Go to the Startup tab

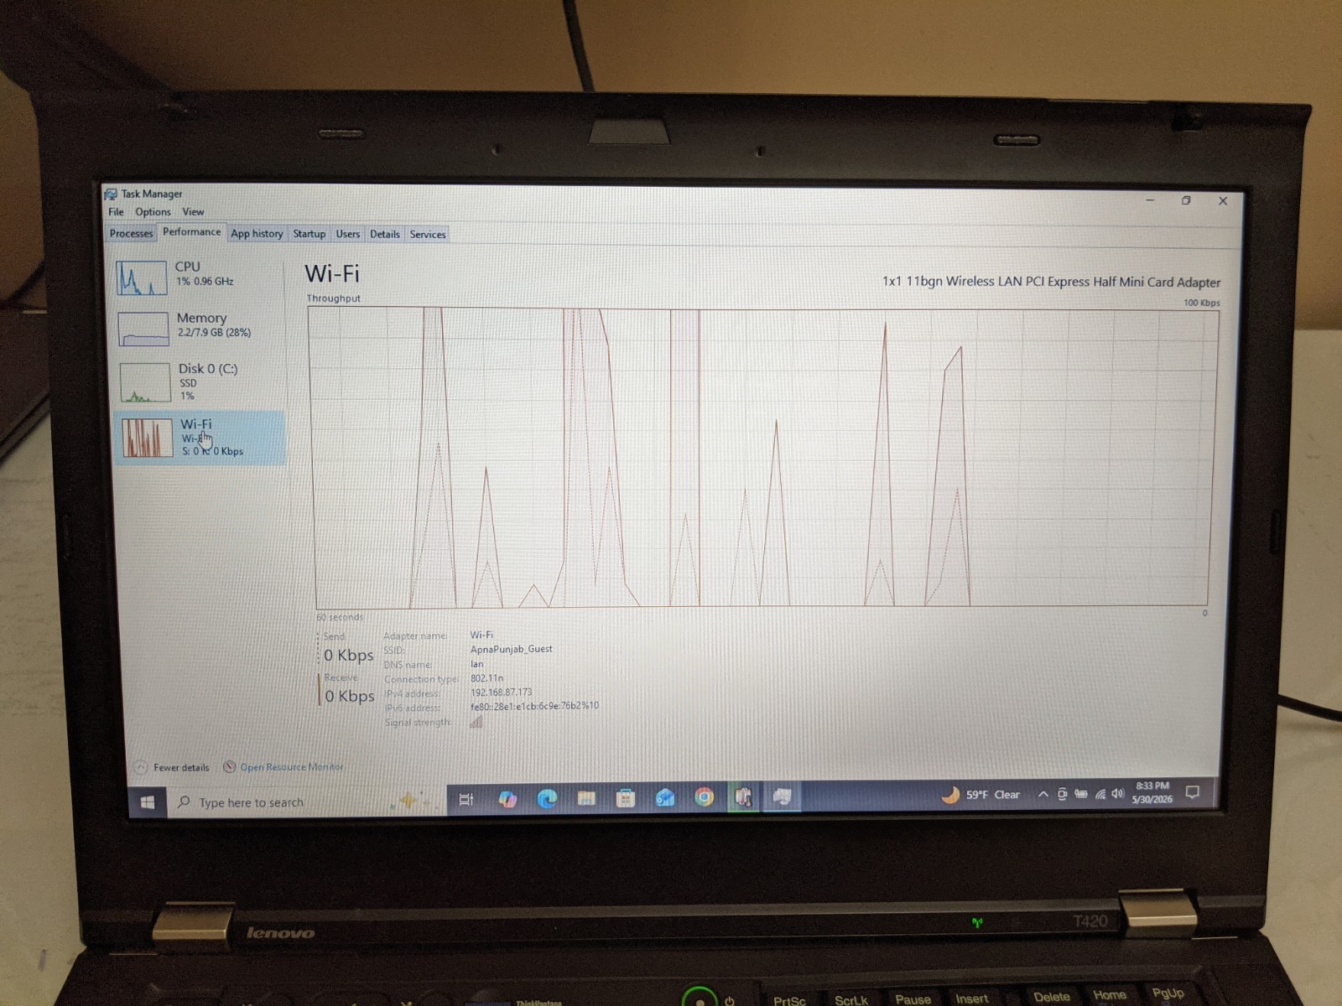(309, 234)
